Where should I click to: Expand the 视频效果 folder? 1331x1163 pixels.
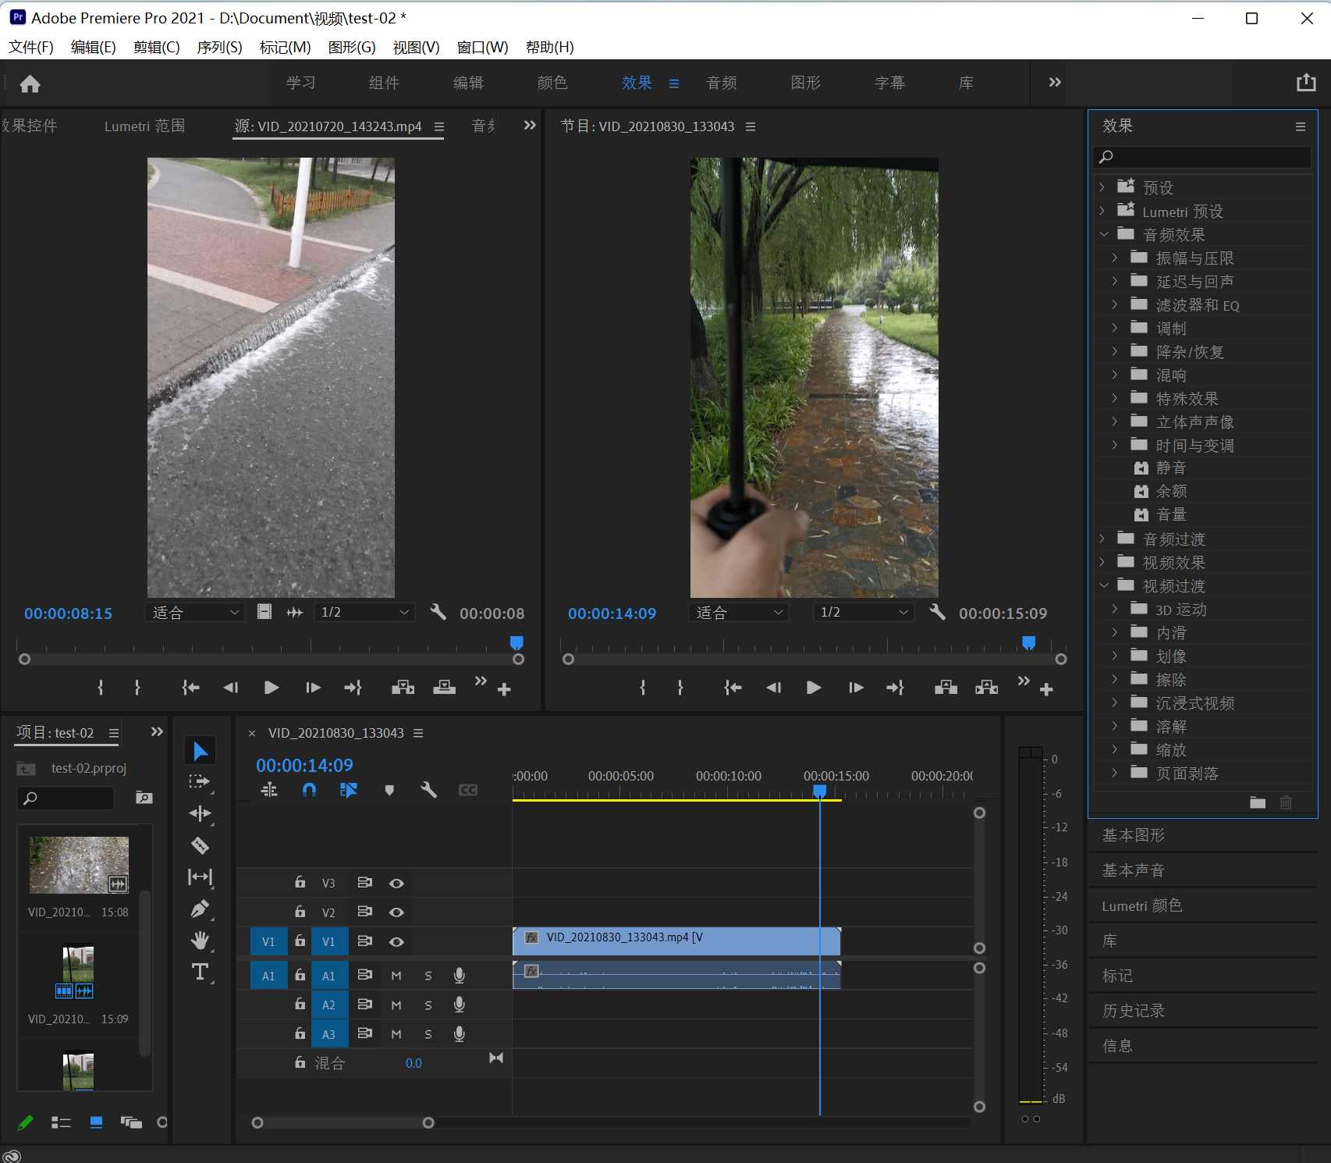[1102, 562]
